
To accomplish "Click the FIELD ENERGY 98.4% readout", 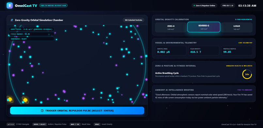I will point(31,34).
